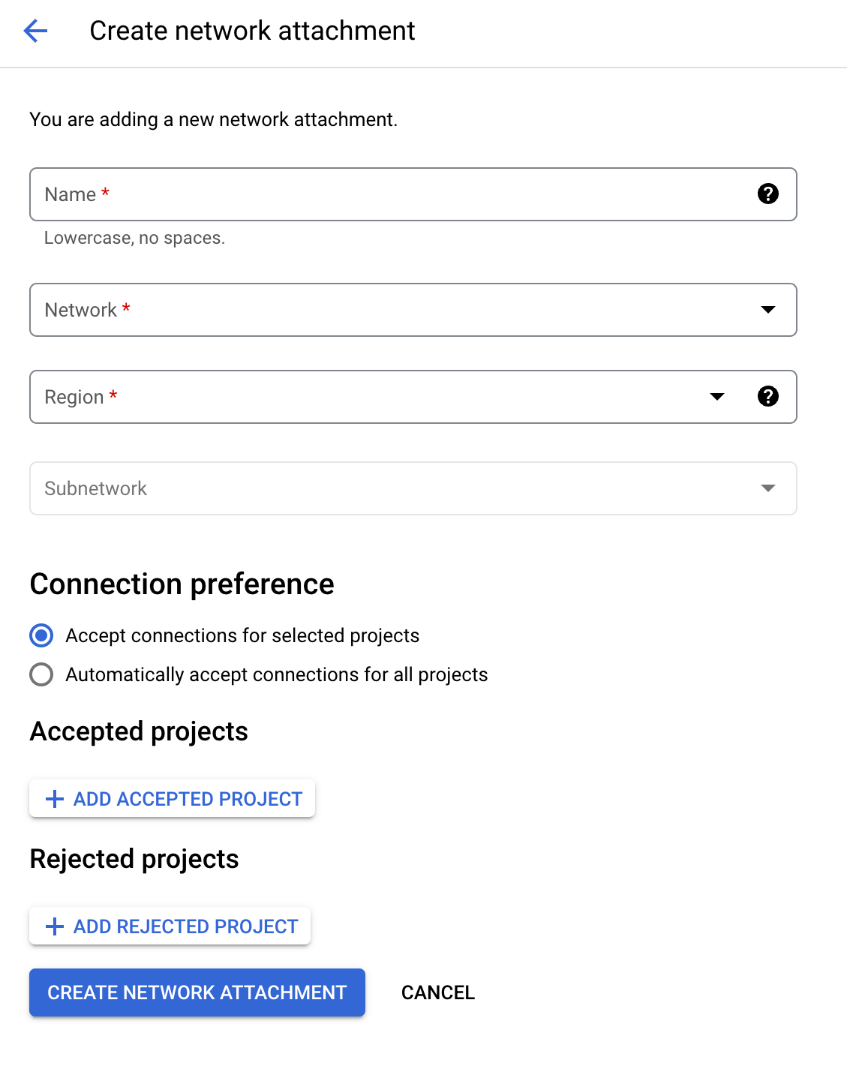
Task: Select 'Accept connections for selected projects'
Action: [41, 635]
